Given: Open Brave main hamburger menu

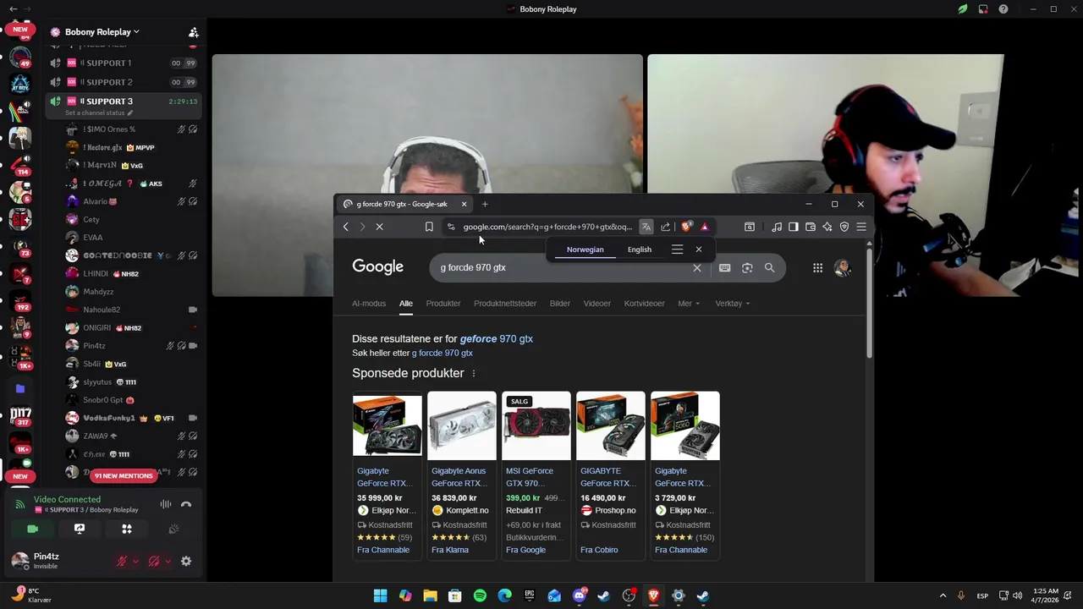Looking at the screenshot, I should point(861,227).
